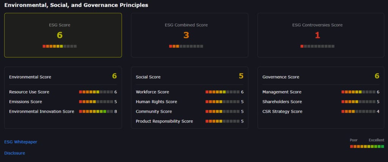The image size is (388, 162).
Task: Click the Community Score label
Action: pos(154,112)
